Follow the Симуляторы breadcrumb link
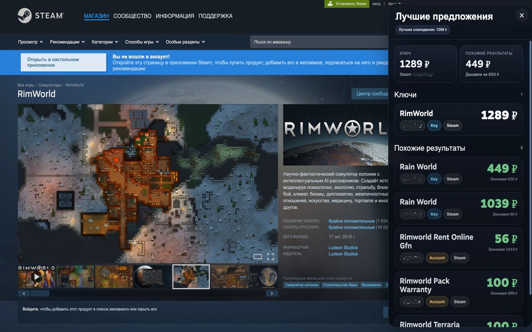The width and height of the screenshot is (532, 332). (x=50, y=85)
